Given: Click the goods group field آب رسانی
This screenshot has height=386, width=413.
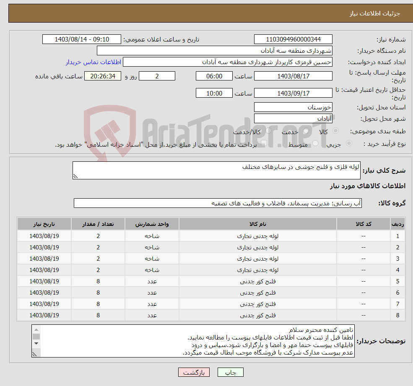Looking at the screenshot, I should click(x=218, y=203).
